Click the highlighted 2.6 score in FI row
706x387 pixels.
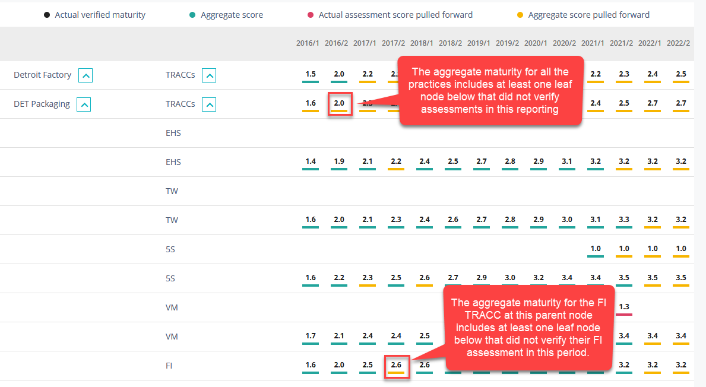[x=396, y=365]
